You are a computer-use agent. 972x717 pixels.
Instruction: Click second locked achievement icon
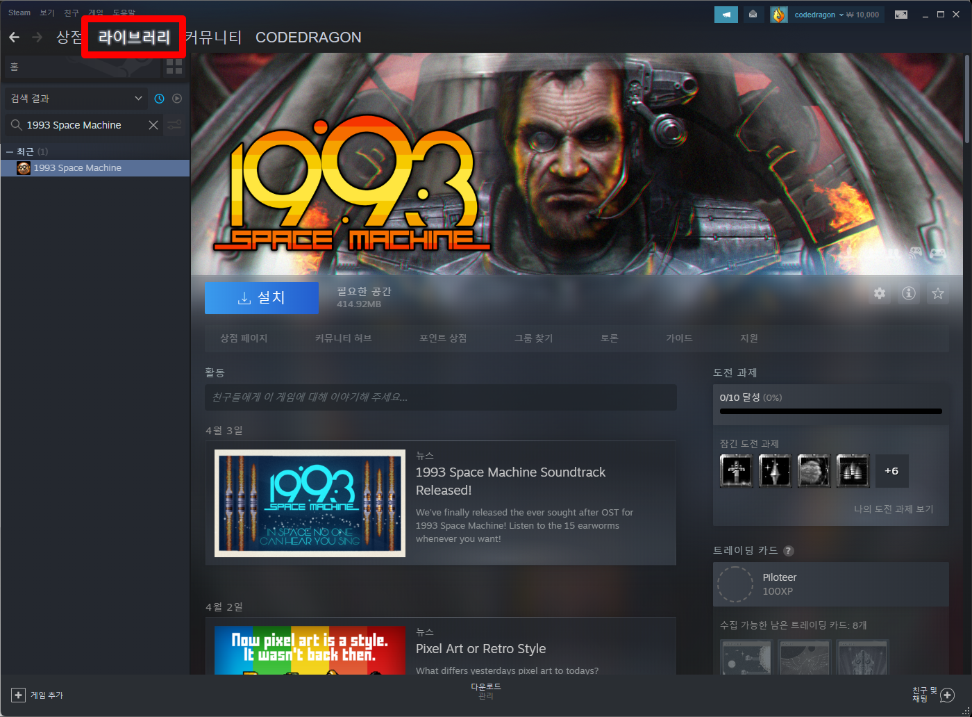point(776,471)
